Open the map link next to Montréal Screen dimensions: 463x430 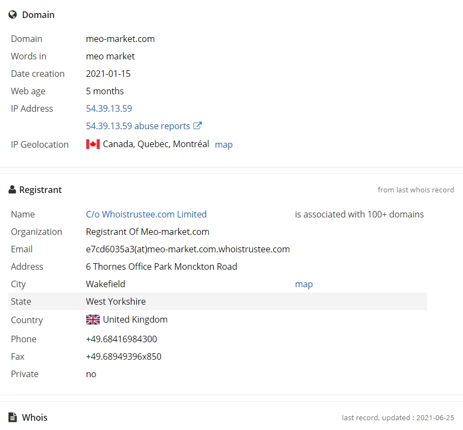pyautogui.click(x=224, y=144)
